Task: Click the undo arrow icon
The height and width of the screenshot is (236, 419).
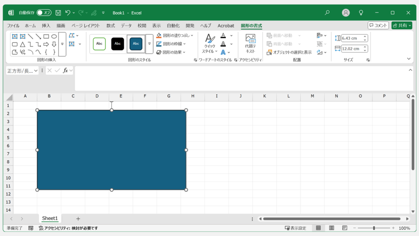Action: [68, 13]
